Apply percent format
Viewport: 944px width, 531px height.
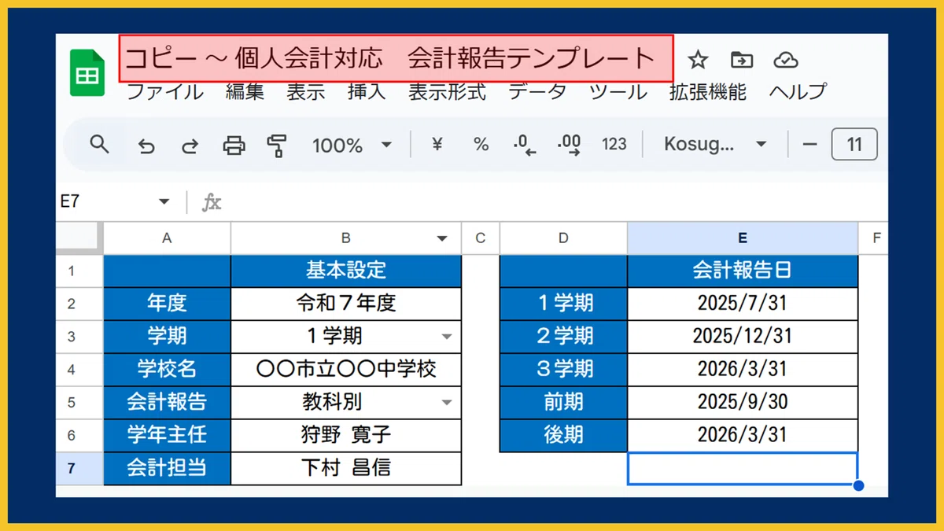pyautogui.click(x=481, y=145)
